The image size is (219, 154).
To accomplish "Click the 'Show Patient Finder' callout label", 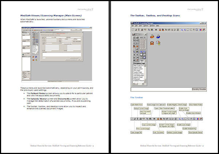I will [x=196, y=105].
